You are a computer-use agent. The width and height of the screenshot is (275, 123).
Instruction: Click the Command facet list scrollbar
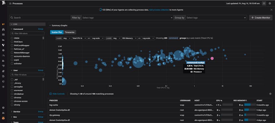point(43,38)
